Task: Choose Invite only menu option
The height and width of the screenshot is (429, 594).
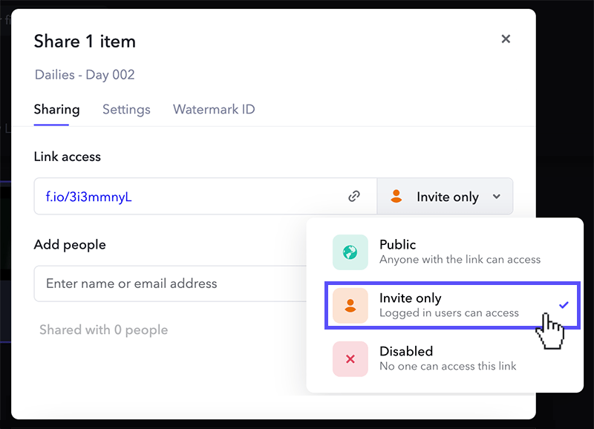Action: [453, 306]
